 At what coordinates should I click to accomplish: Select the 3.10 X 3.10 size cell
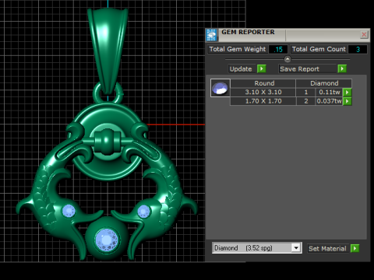coord(263,92)
